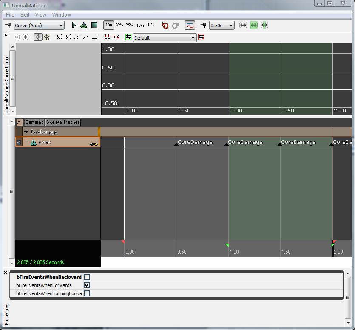This screenshot has width=355, height=330.
Task: Toggle the Event track enable checkbox
Action: 19,142
